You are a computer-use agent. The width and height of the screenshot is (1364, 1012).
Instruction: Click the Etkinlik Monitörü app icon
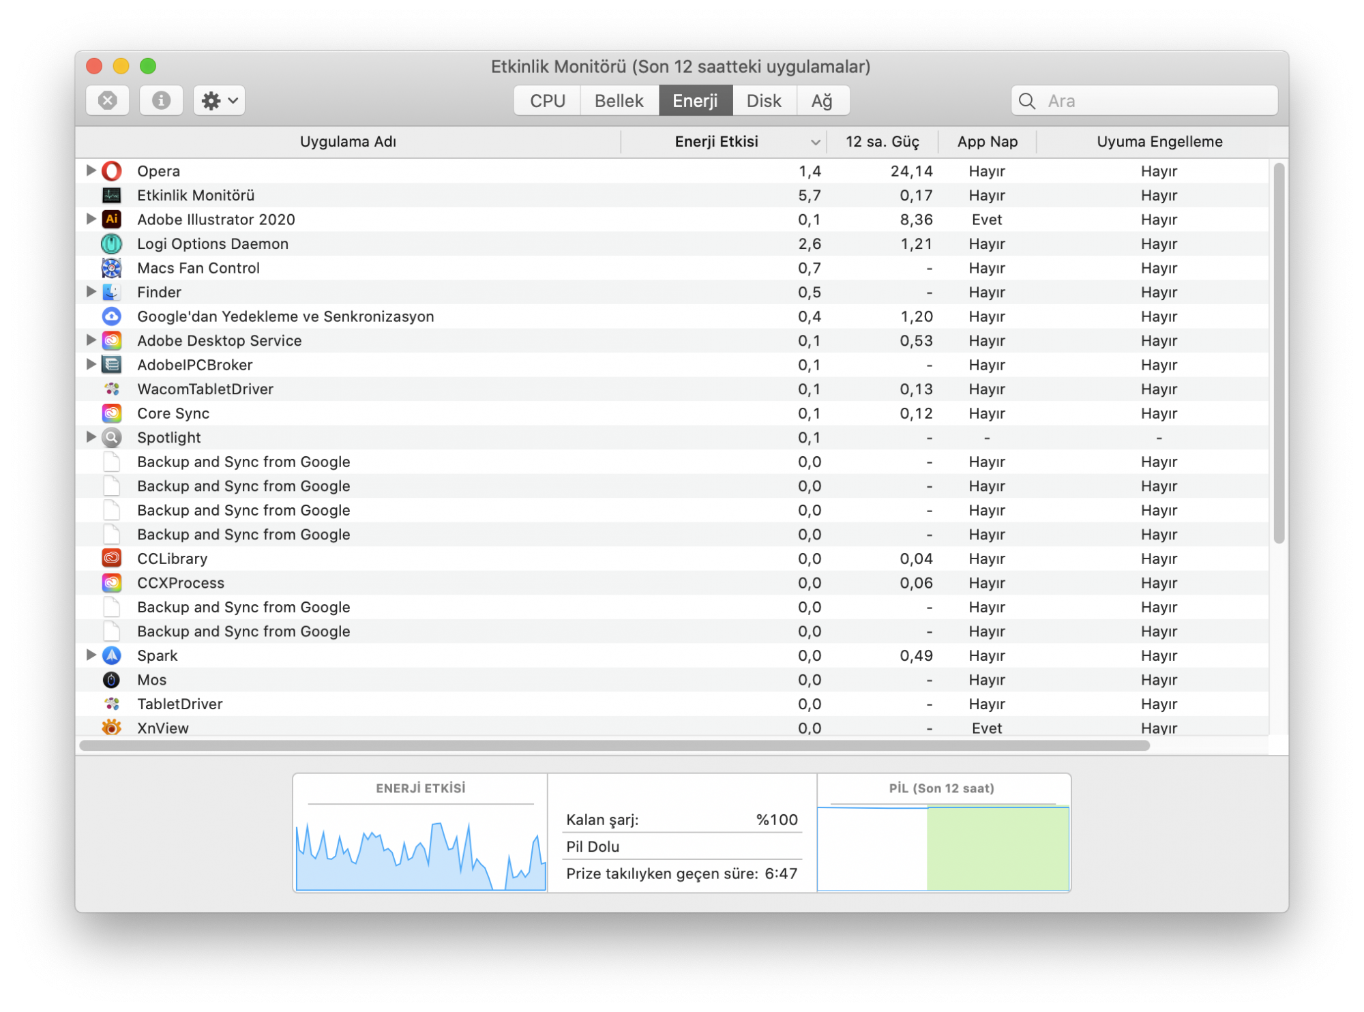click(112, 196)
